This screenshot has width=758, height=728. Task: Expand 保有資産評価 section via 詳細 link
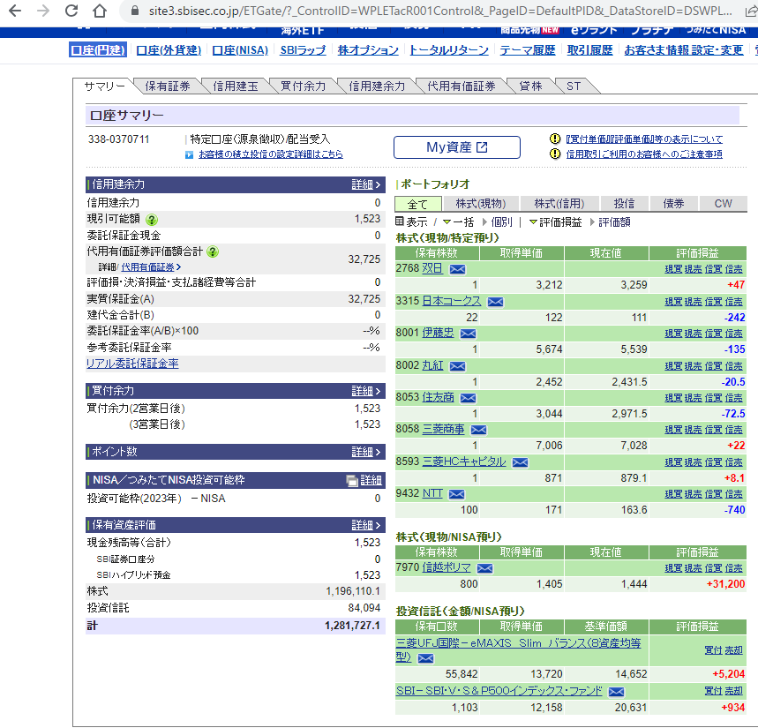tap(366, 525)
